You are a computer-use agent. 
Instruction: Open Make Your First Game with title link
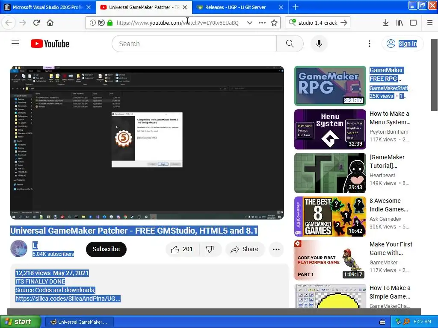[391, 249]
